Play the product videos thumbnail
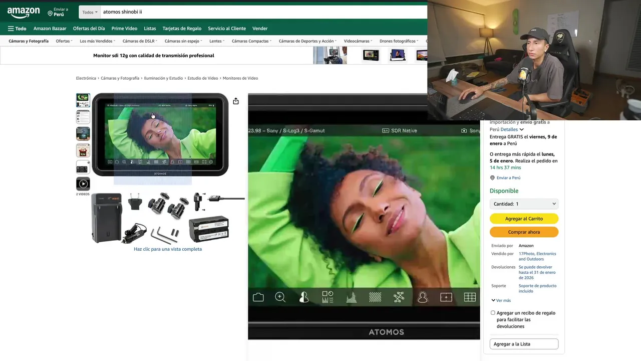This screenshot has width=641, height=361. point(83,184)
